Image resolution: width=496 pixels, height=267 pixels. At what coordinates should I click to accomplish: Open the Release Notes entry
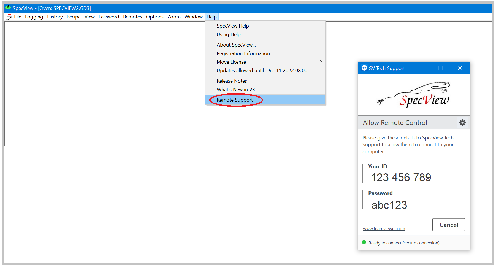[x=232, y=81]
